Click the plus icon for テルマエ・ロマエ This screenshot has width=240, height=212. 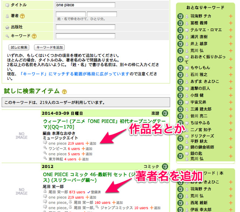[x=231, y=30]
